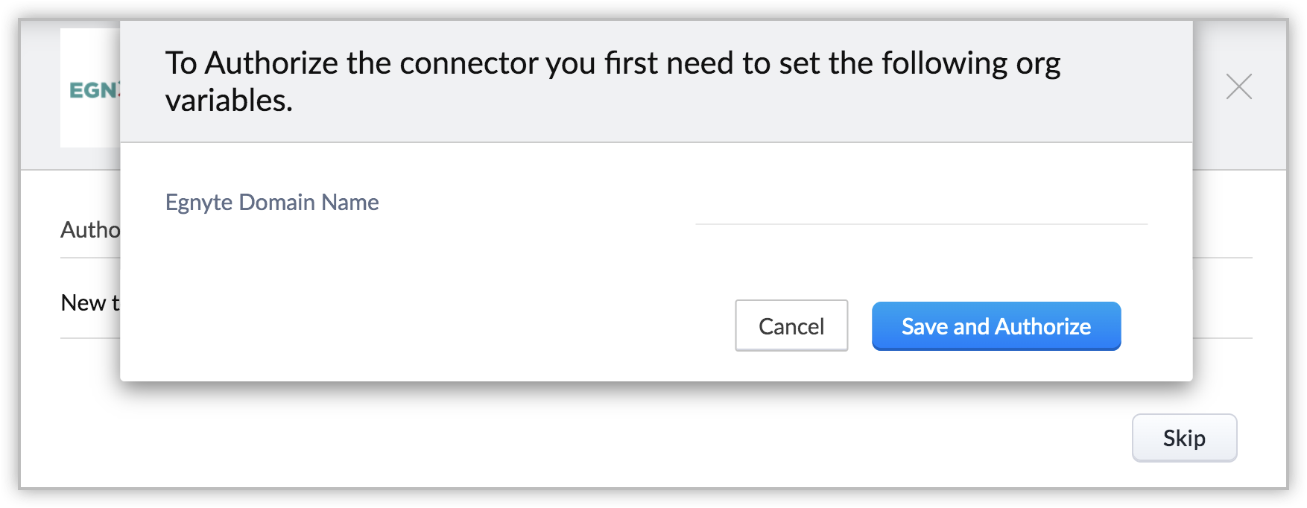Click the word variables in the heading
Screen dimensions: 1307x508
[x=228, y=101]
